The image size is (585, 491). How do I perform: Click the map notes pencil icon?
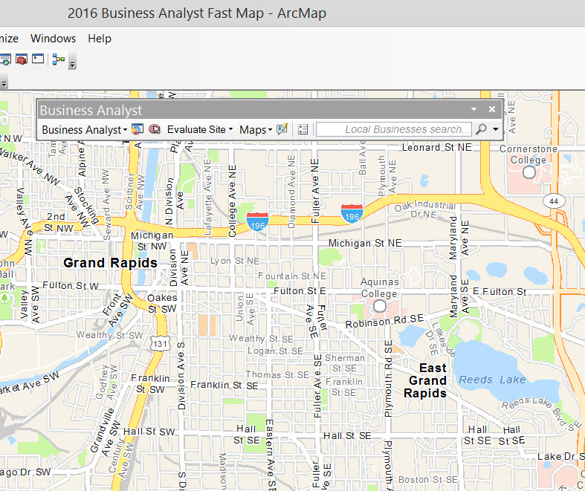pyautogui.click(x=282, y=129)
